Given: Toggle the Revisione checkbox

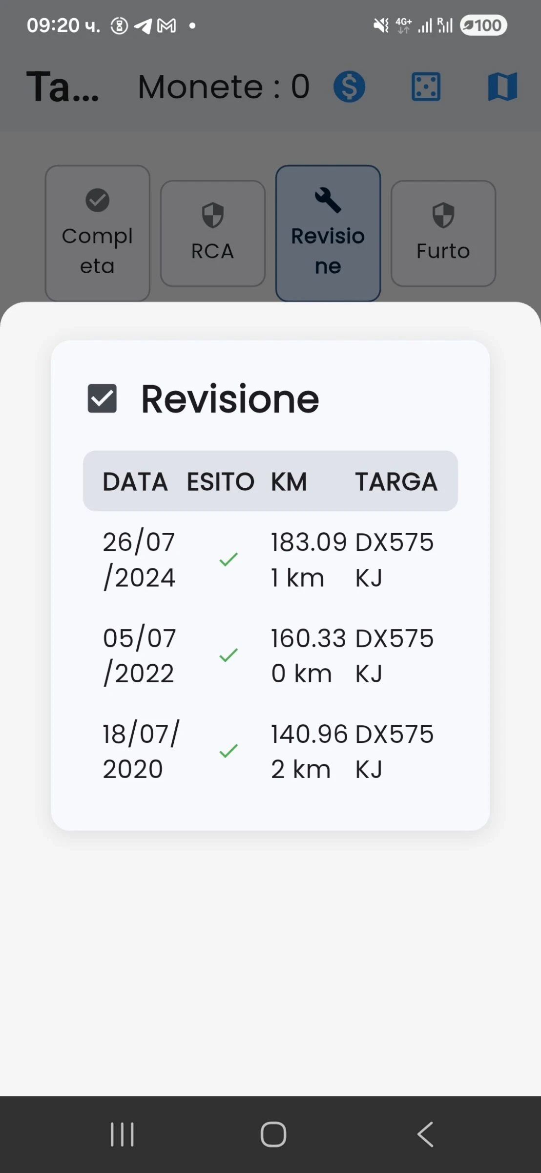Looking at the screenshot, I should pos(102,398).
